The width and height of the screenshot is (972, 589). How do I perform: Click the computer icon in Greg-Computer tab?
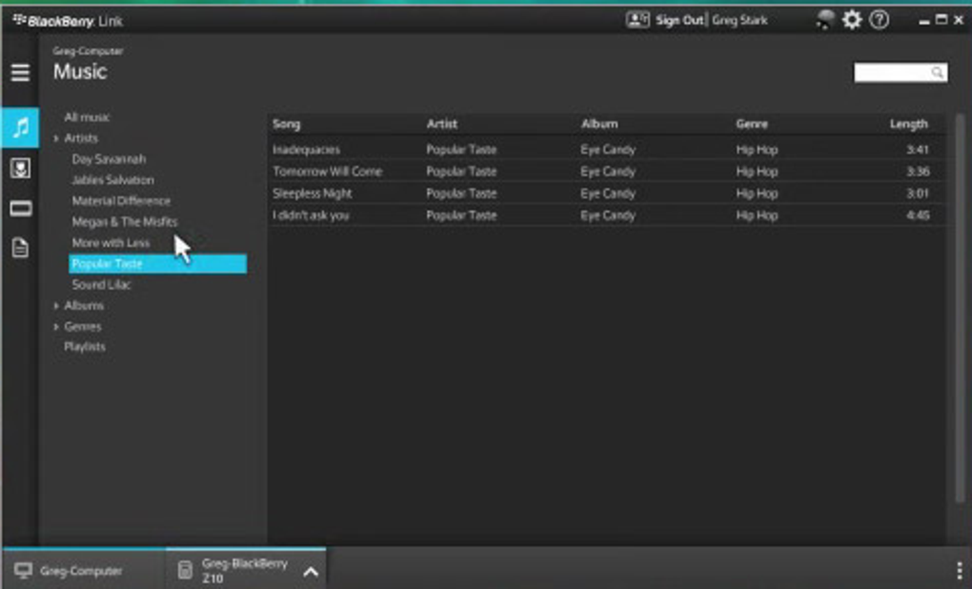tap(24, 570)
